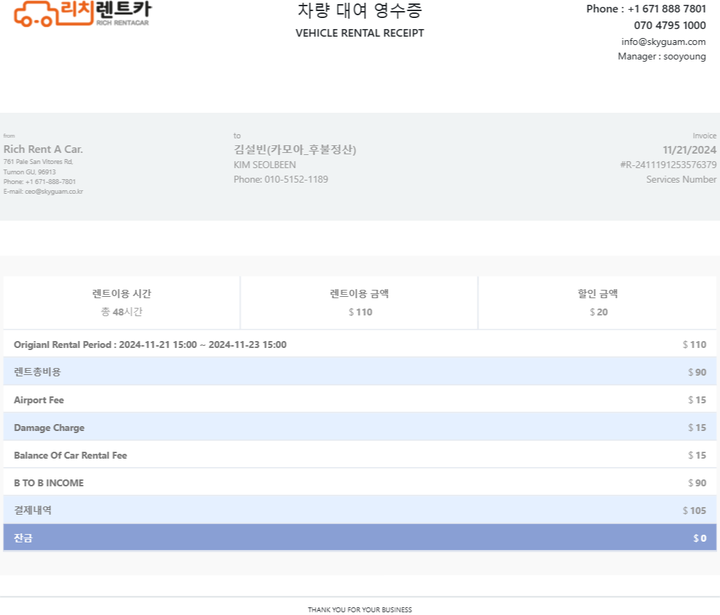Select the sender phone +1 671-888-7801
720x615 pixels.
coord(39,182)
